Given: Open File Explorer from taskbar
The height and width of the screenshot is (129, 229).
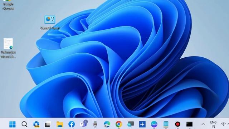Looking at the screenshot, I should [60, 124].
